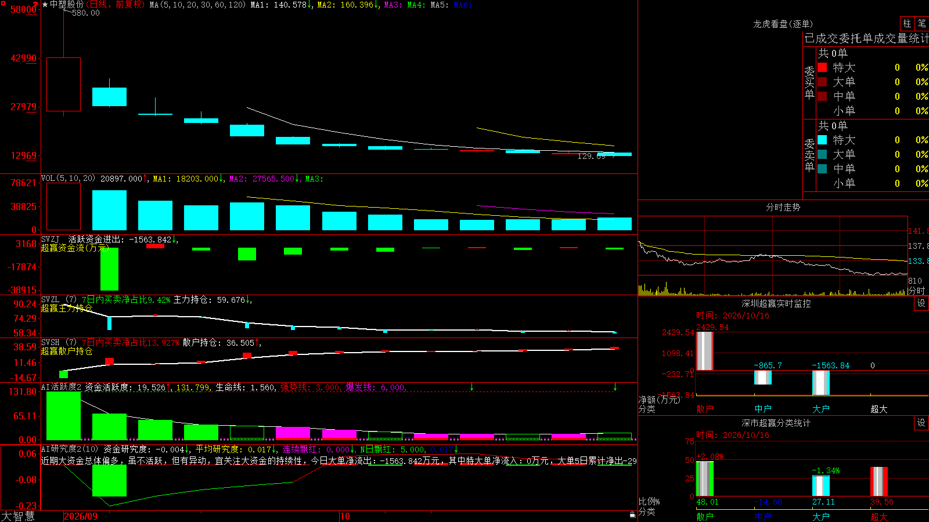929x522 pixels.
Task: Click the 龙虎看盘(逐单) panel title
Action: (783, 24)
